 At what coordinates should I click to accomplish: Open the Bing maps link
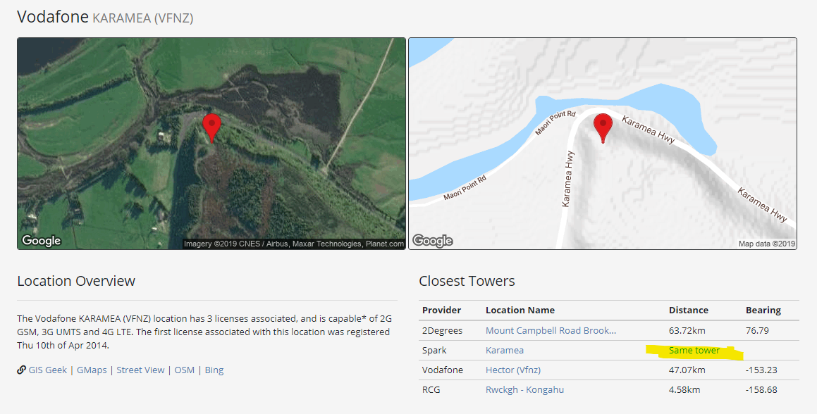tap(214, 370)
